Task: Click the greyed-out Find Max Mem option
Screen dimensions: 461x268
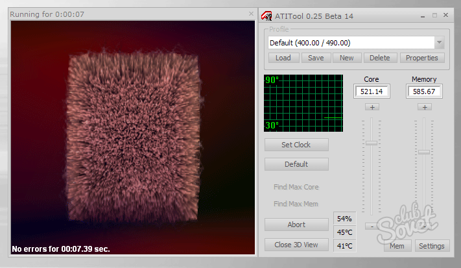Action: pos(296,204)
